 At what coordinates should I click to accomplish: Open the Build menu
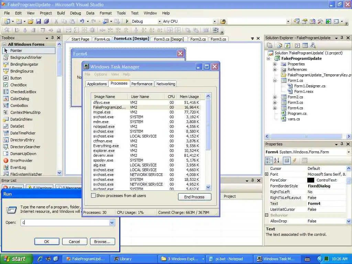61,13
